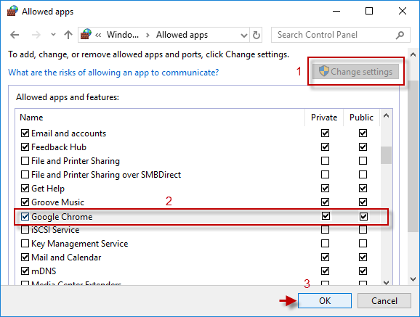Enable Public for iSCSI Service
This screenshot has height=317, width=420.
363,230
